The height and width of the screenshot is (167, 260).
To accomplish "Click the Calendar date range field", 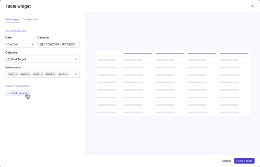I will pos(60,44).
